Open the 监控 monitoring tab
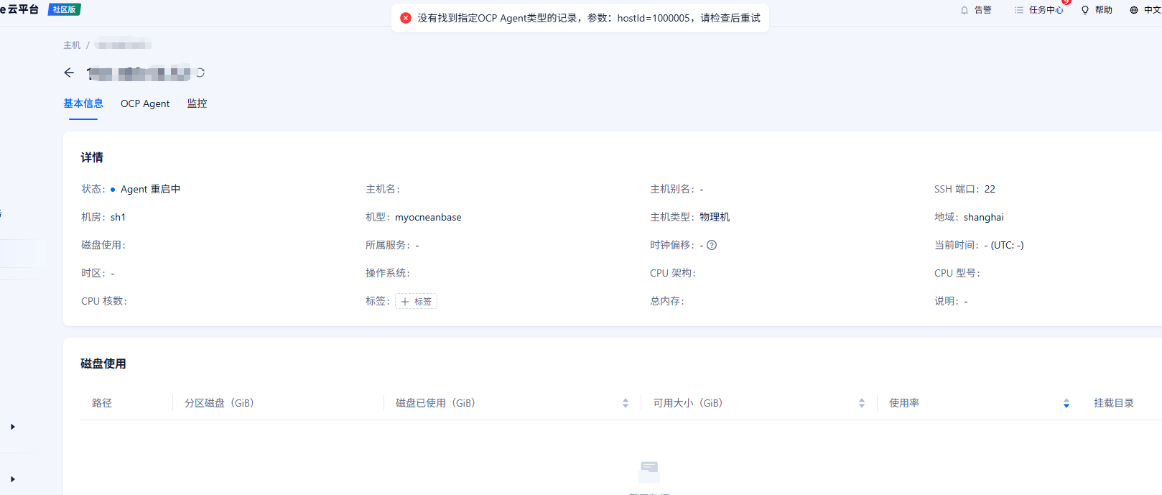1162x495 pixels. point(197,103)
